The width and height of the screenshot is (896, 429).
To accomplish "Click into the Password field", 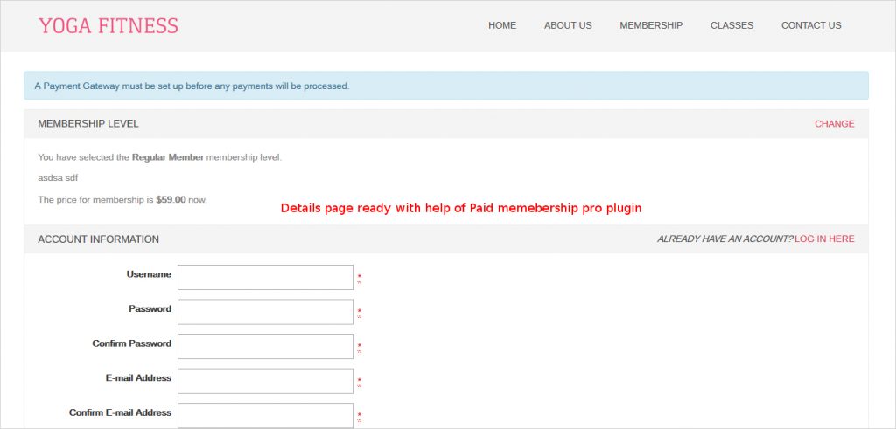I will point(265,312).
